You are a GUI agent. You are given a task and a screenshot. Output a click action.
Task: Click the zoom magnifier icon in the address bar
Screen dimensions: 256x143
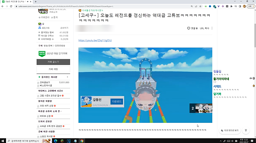[x=192, y=6]
